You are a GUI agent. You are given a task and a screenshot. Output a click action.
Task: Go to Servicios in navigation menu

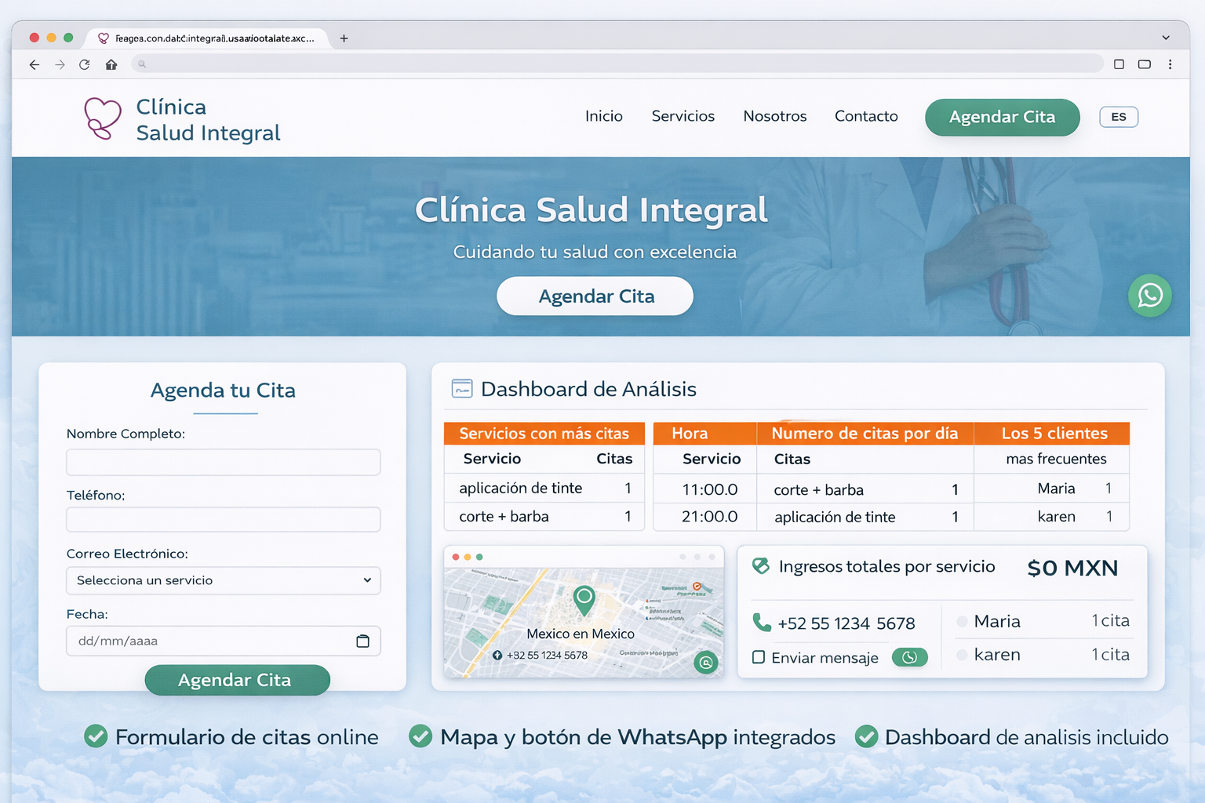click(x=683, y=116)
